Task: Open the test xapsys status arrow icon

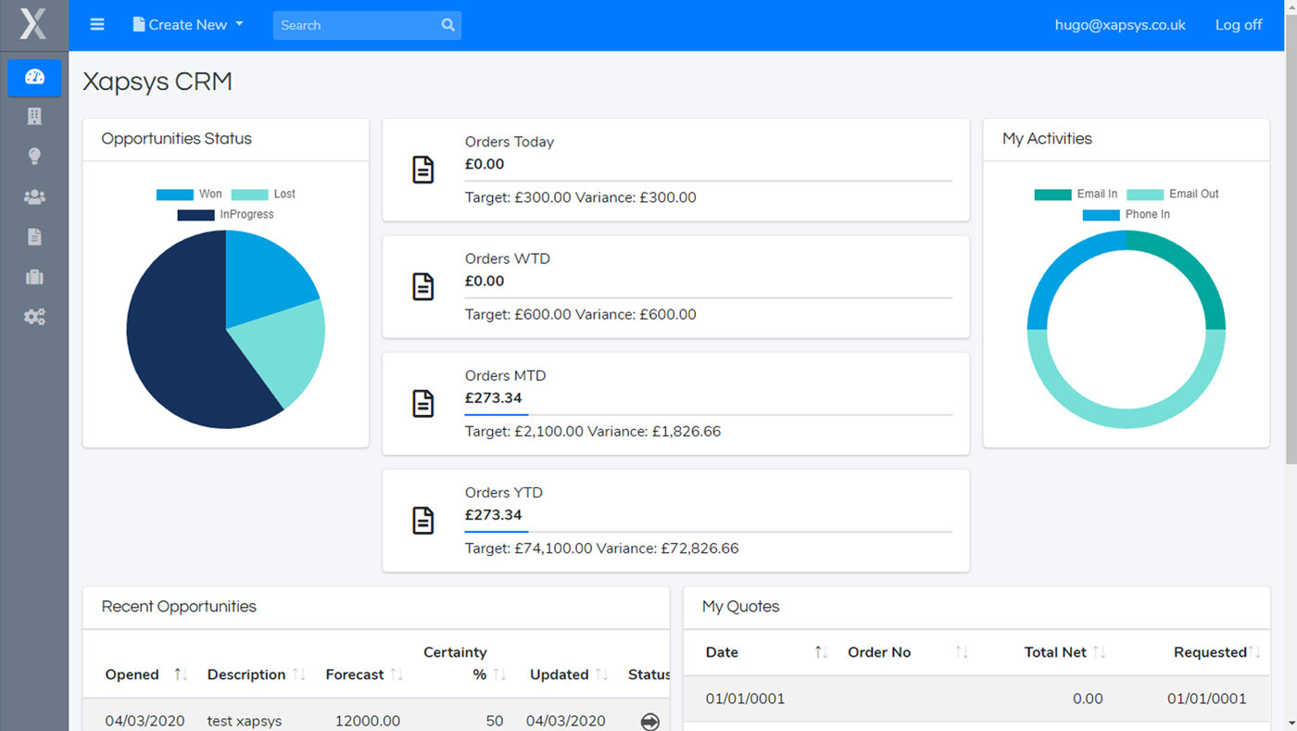Action: coord(649,721)
